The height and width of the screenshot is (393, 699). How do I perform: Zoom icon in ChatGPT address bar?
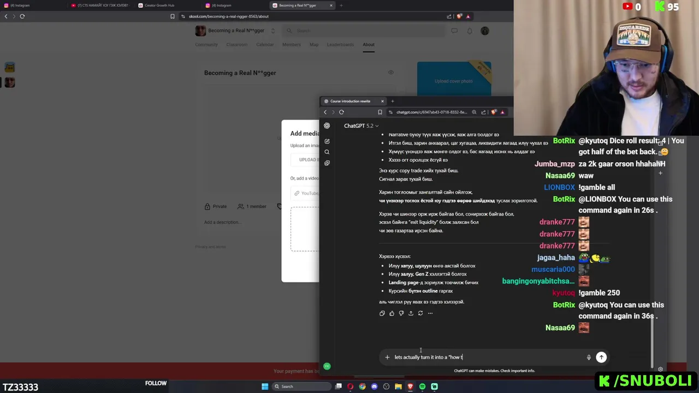point(474,112)
